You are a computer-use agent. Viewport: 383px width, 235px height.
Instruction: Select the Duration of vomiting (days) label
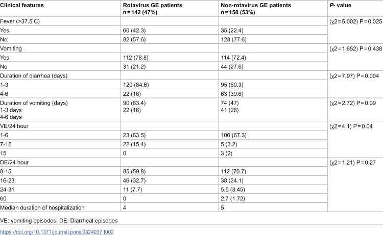point(34,103)
